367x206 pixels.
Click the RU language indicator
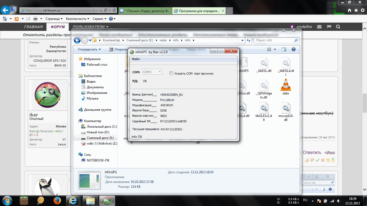pyautogui.click(x=305, y=200)
